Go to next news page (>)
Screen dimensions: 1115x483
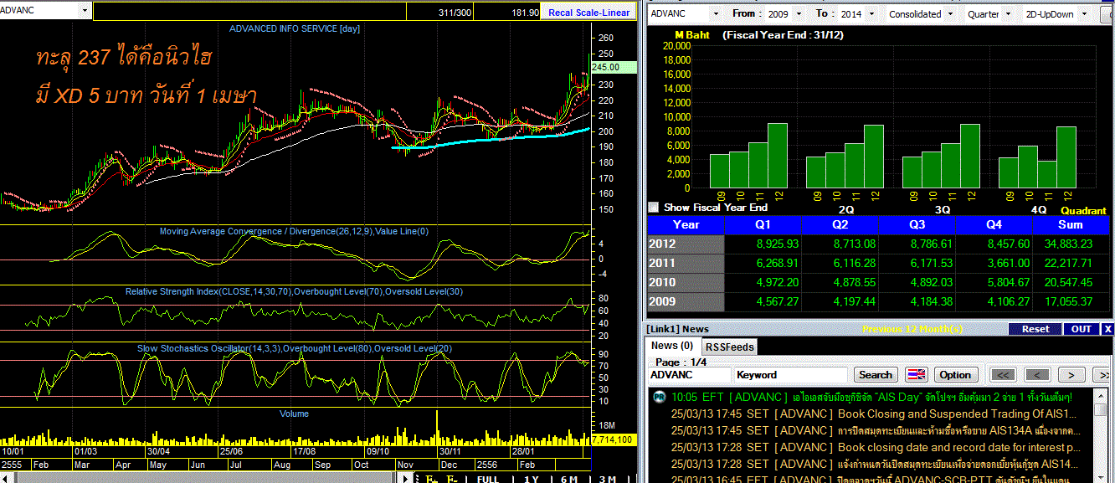tap(1071, 375)
